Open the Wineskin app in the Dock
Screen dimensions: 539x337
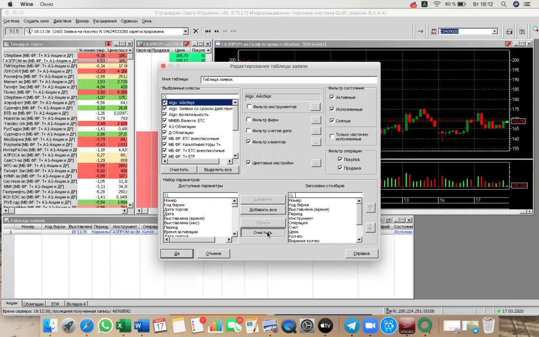407,325
